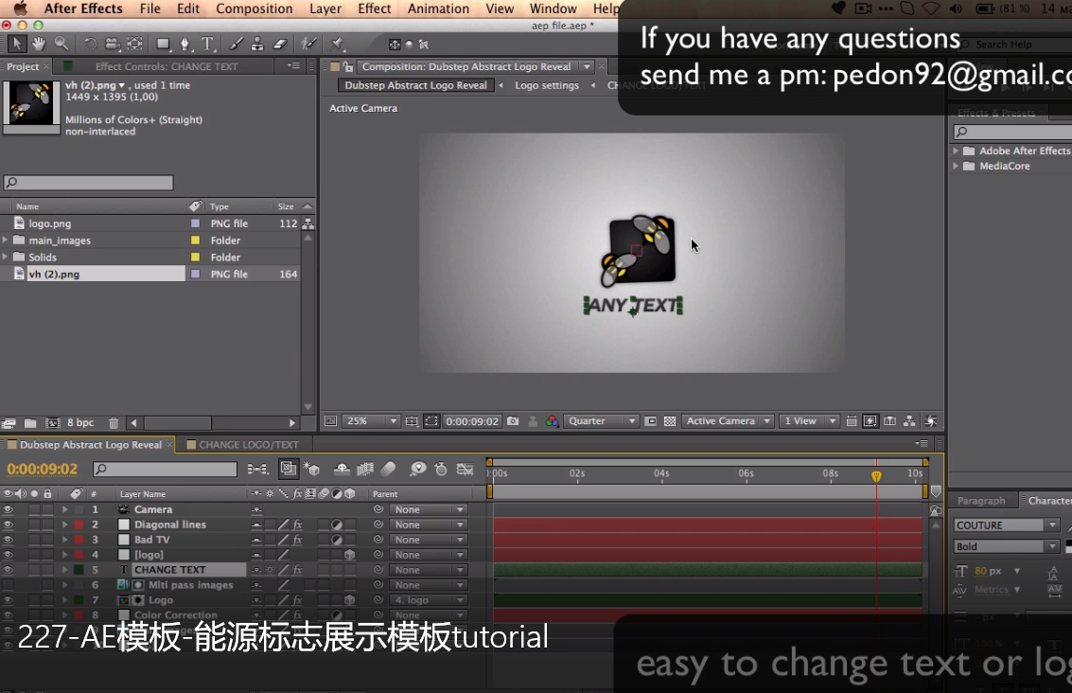Hide the Bad TV layer
1072x693 pixels.
pyautogui.click(x=9, y=540)
